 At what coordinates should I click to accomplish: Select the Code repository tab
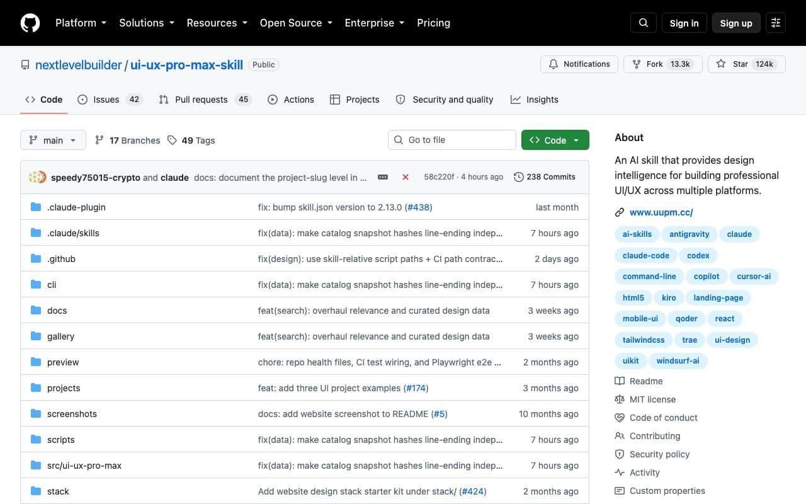(x=43, y=100)
